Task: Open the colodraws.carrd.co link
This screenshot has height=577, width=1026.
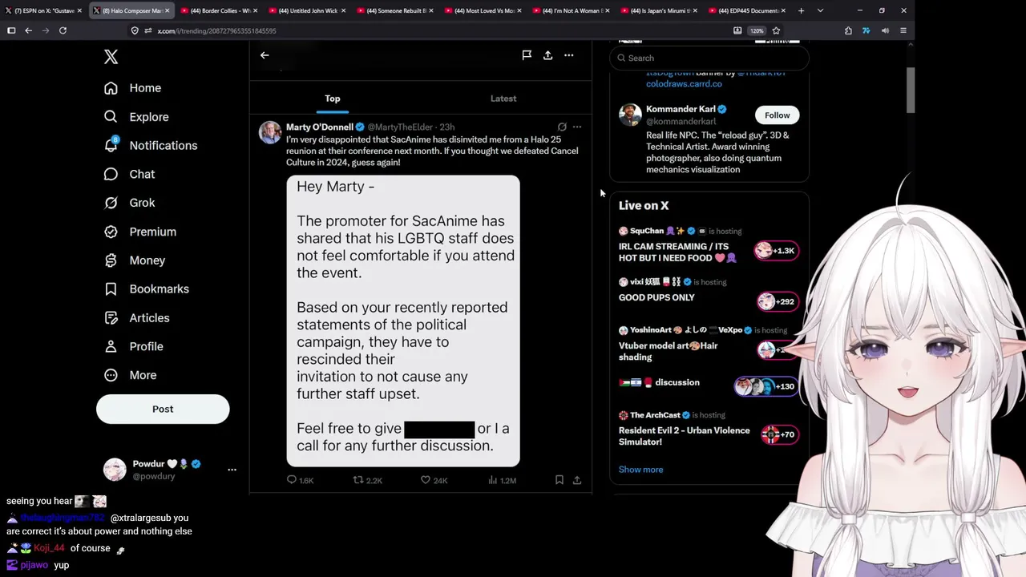Action: coord(684,83)
